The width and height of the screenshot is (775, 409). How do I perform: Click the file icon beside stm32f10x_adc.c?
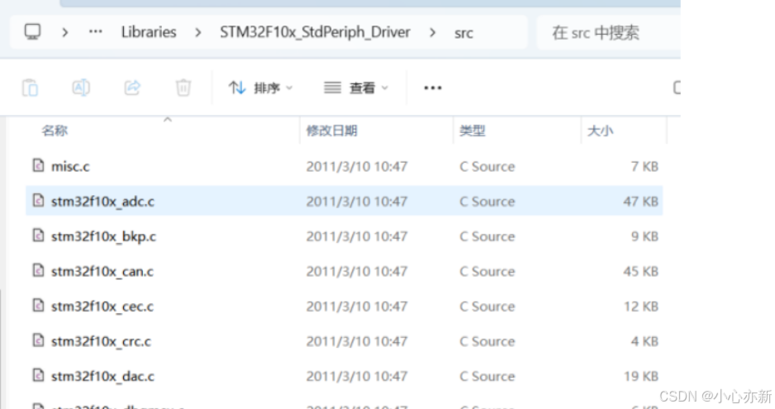click(38, 200)
